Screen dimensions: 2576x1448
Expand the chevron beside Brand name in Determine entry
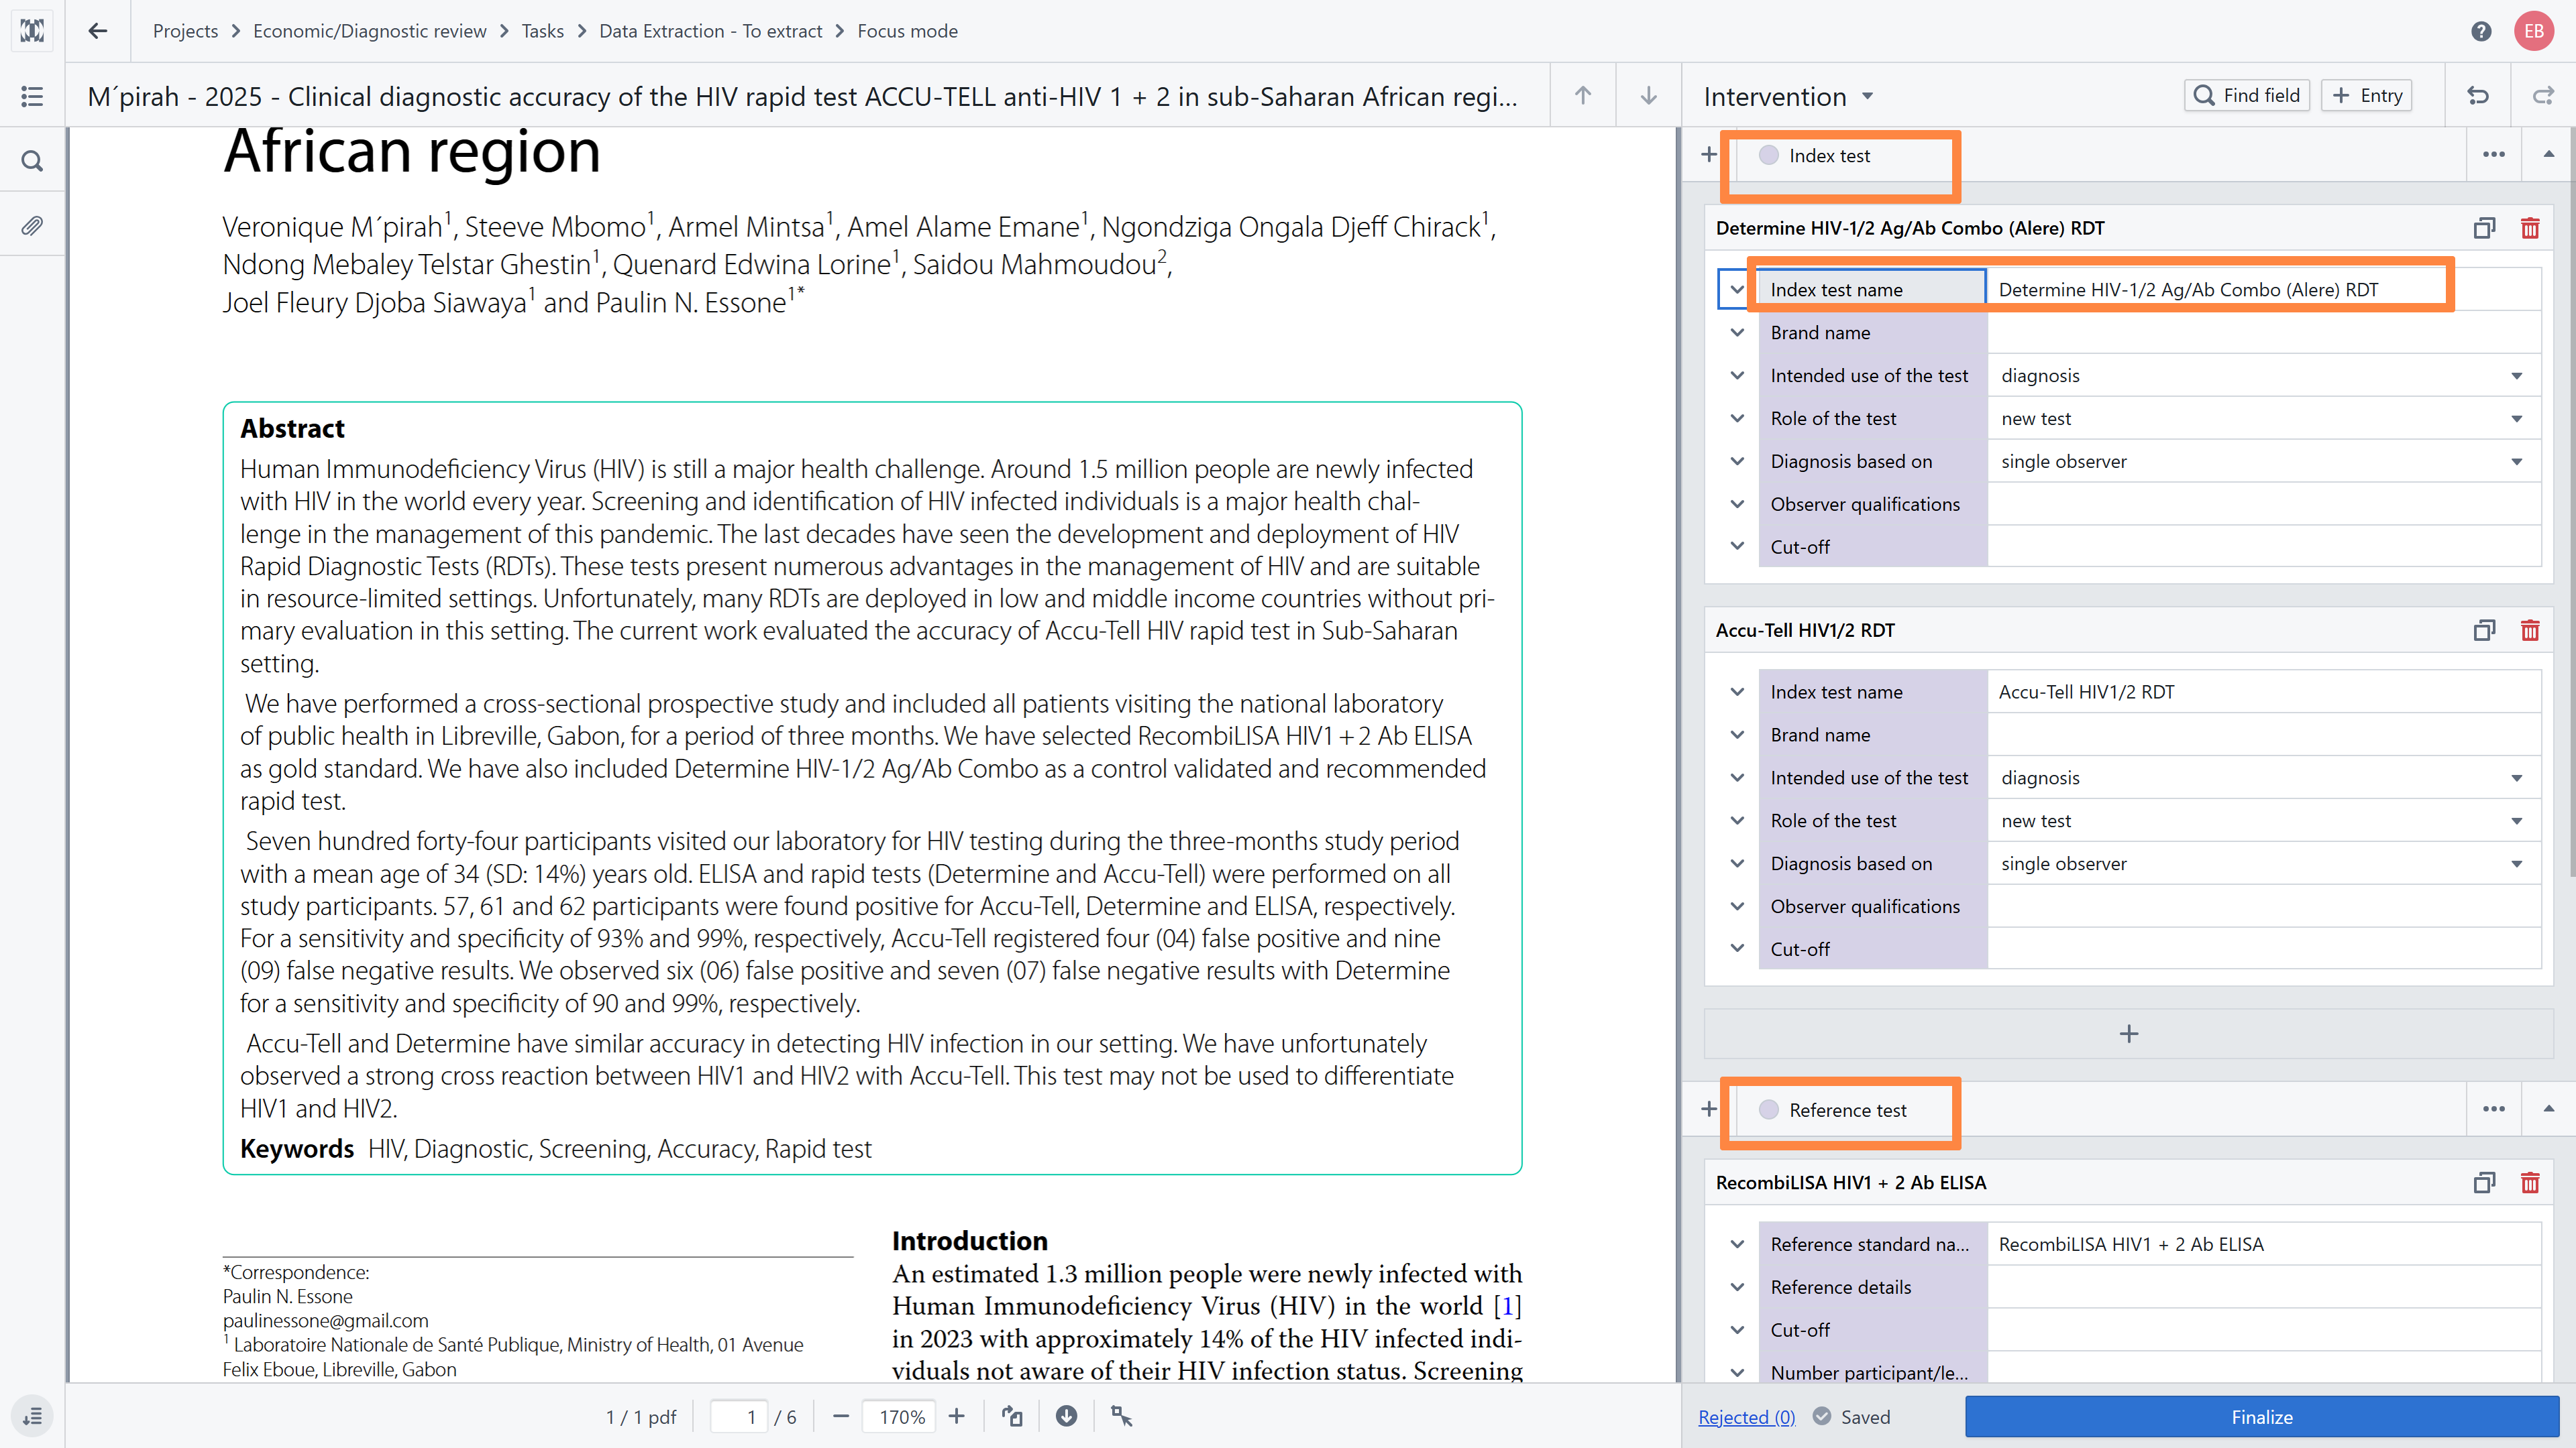[x=1737, y=333]
